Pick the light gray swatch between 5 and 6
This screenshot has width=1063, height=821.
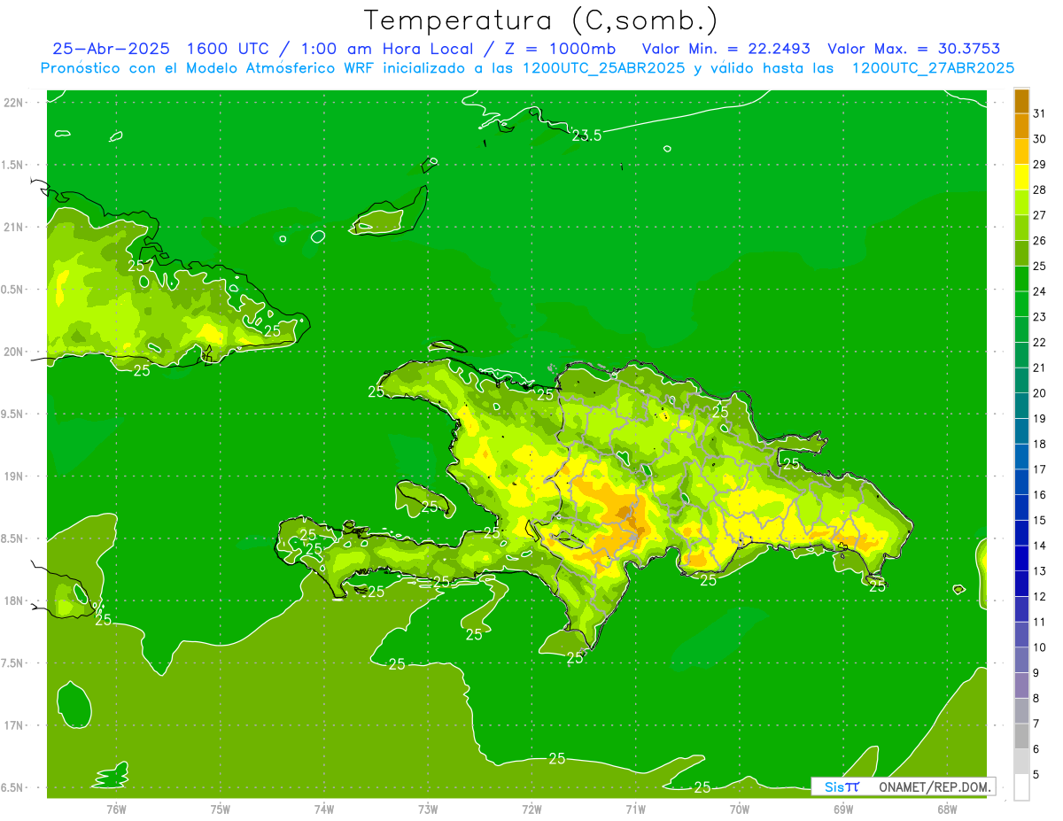point(1021,762)
